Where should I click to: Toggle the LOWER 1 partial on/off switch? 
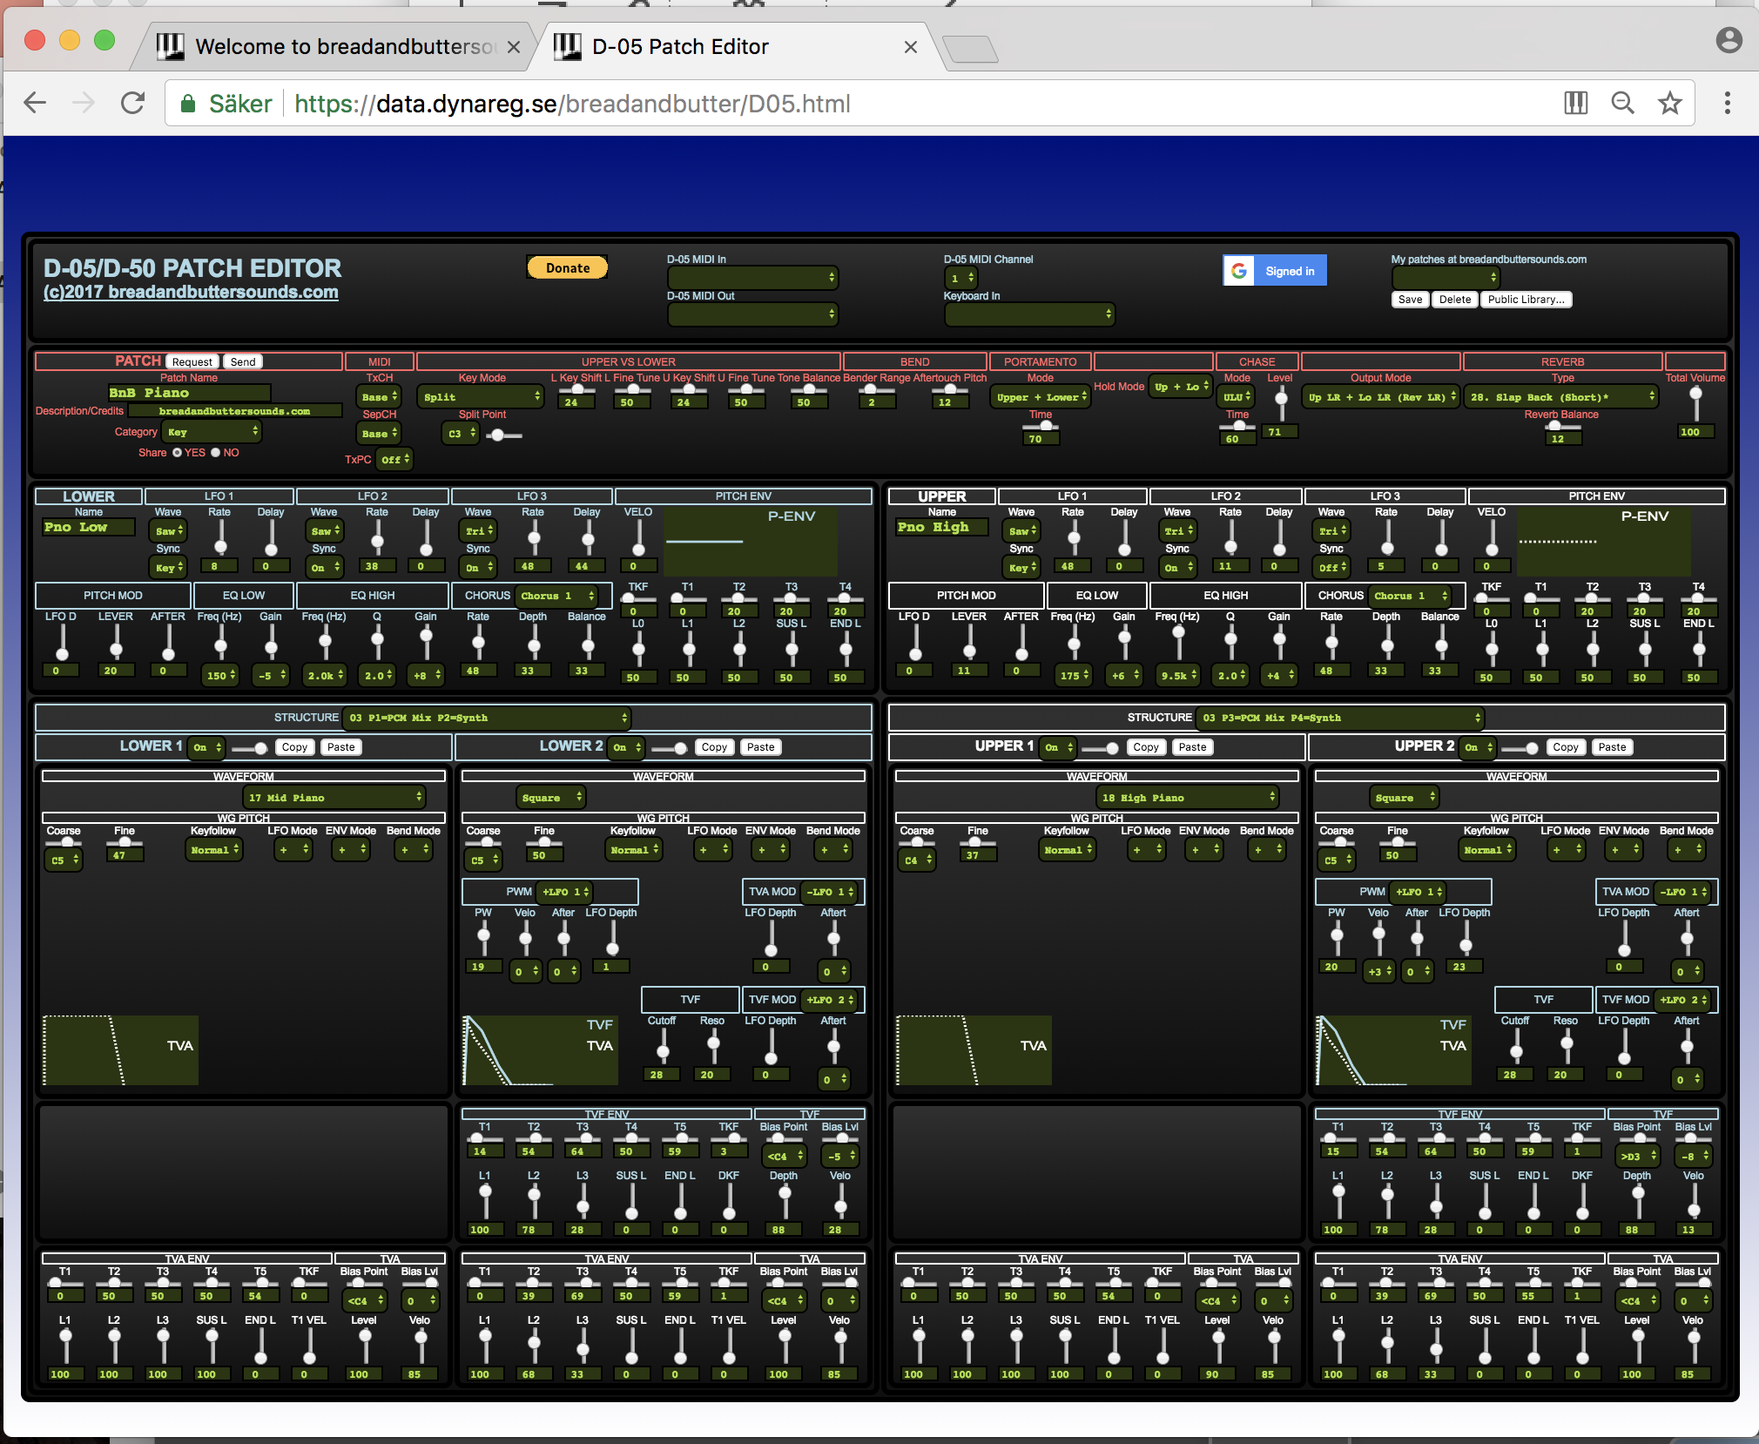click(251, 748)
